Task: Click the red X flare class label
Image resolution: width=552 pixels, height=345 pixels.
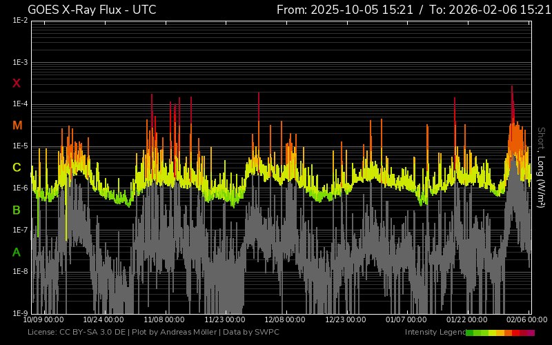Action: (17, 83)
